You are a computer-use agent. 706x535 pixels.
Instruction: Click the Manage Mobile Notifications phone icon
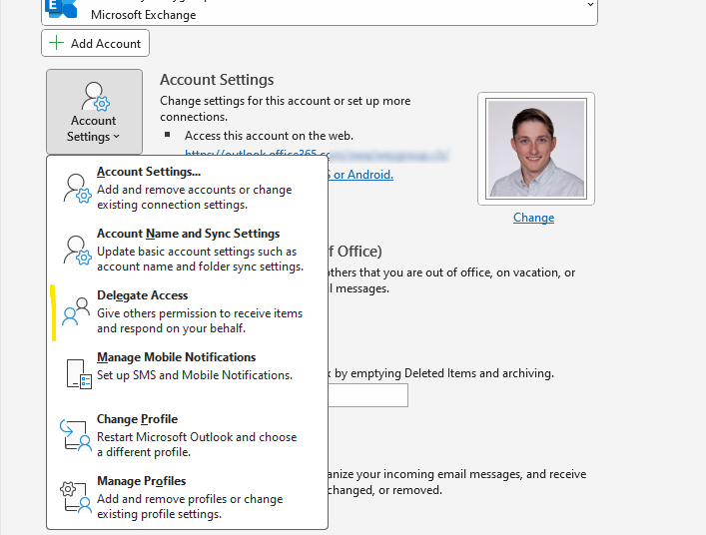tap(78, 372)
